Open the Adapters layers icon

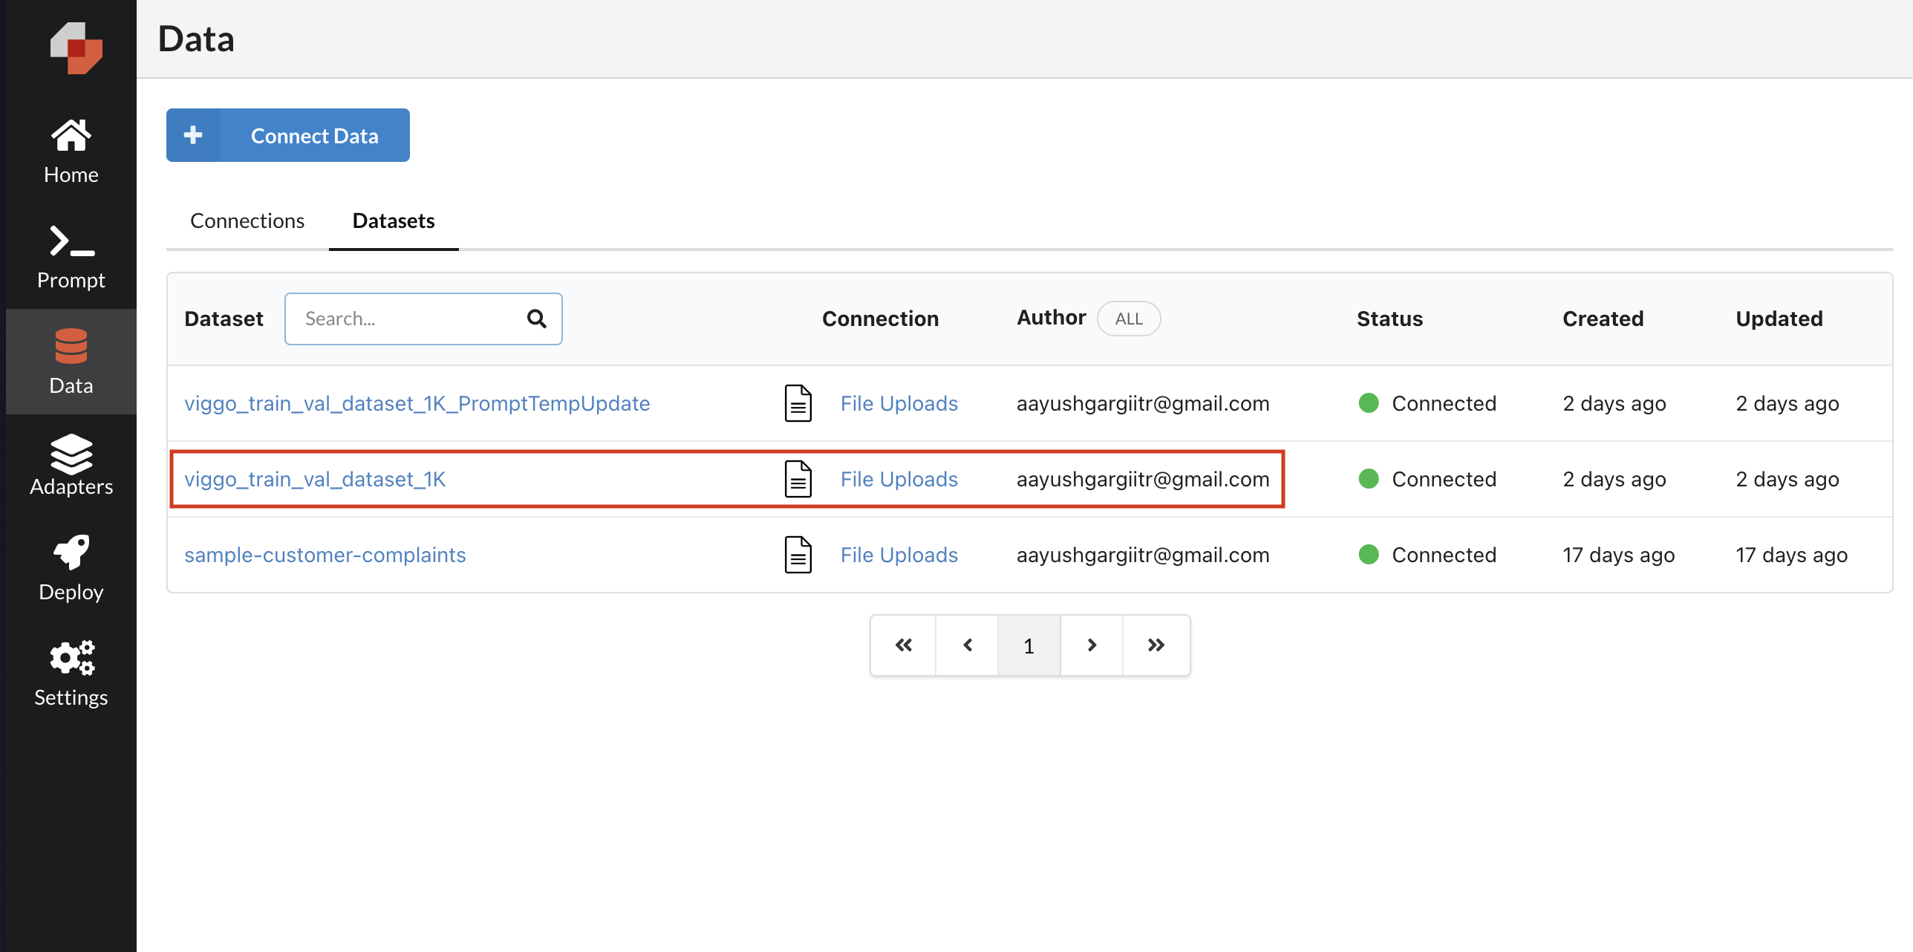click(x=71, y=454)
